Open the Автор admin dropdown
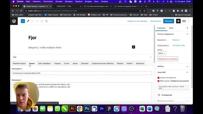The image size is (203, 114). tap(162, 53)
